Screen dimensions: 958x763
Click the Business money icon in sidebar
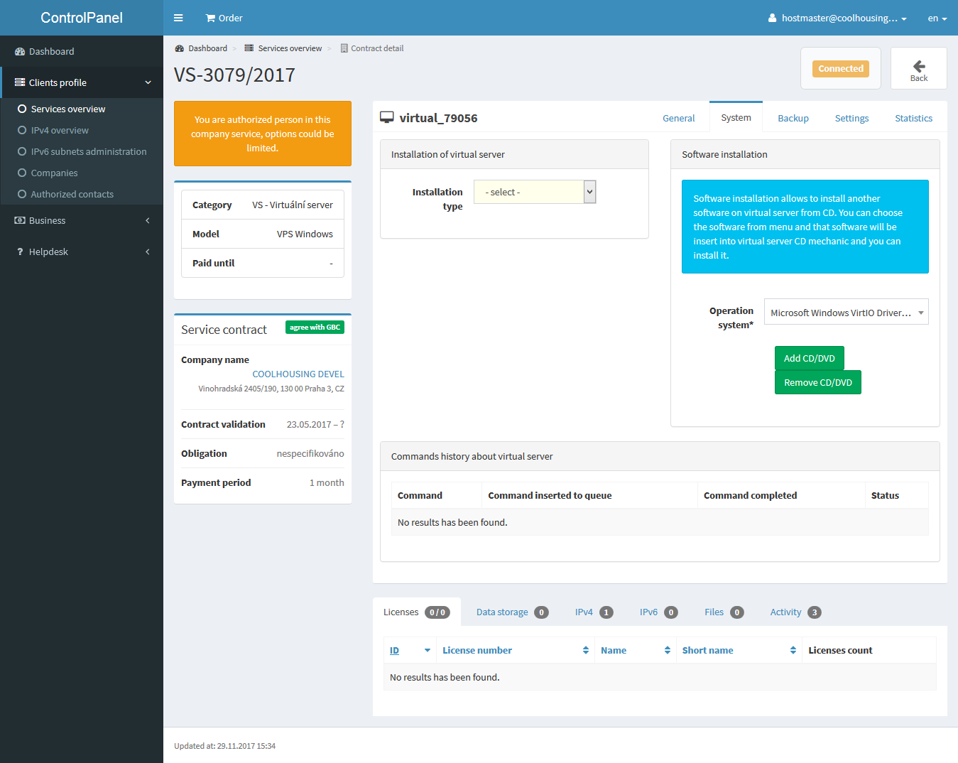20,220
